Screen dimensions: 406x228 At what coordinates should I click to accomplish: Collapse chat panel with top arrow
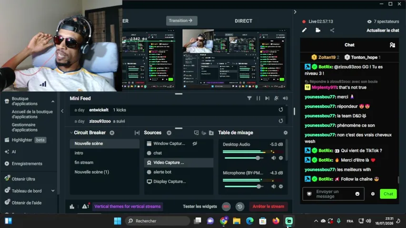coord(295,12)
